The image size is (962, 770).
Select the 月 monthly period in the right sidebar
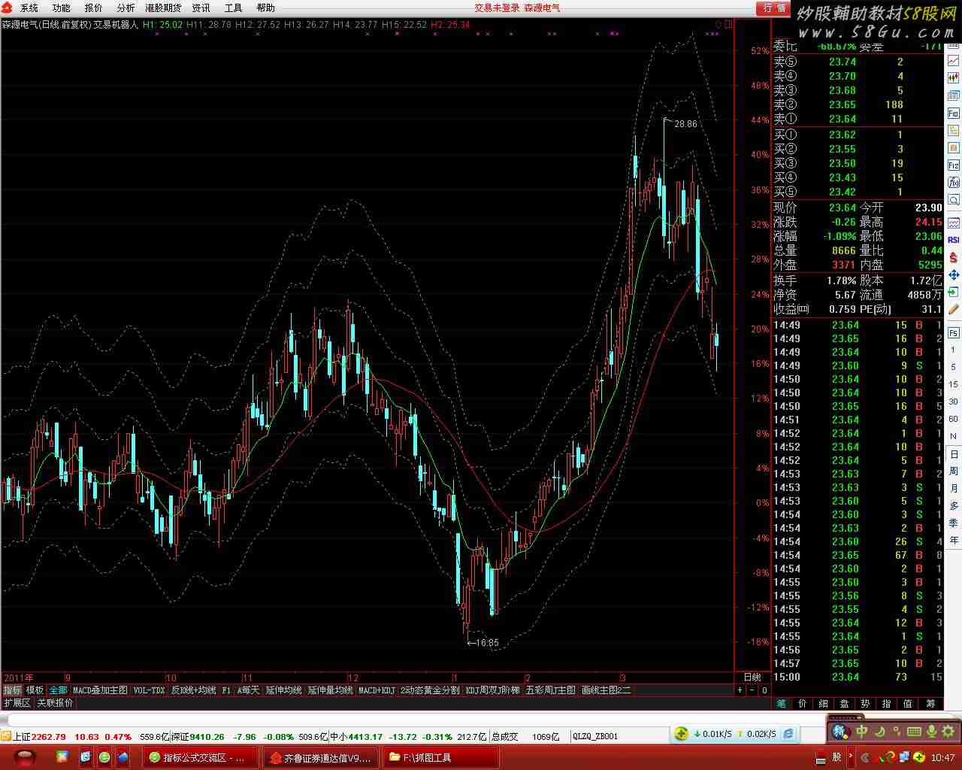954,489
